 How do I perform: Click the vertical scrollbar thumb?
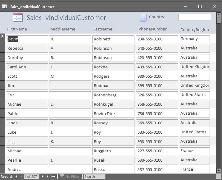[x=219, y=21]
